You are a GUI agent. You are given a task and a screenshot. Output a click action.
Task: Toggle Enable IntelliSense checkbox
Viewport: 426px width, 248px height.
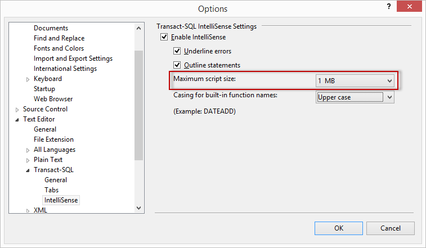164,37
